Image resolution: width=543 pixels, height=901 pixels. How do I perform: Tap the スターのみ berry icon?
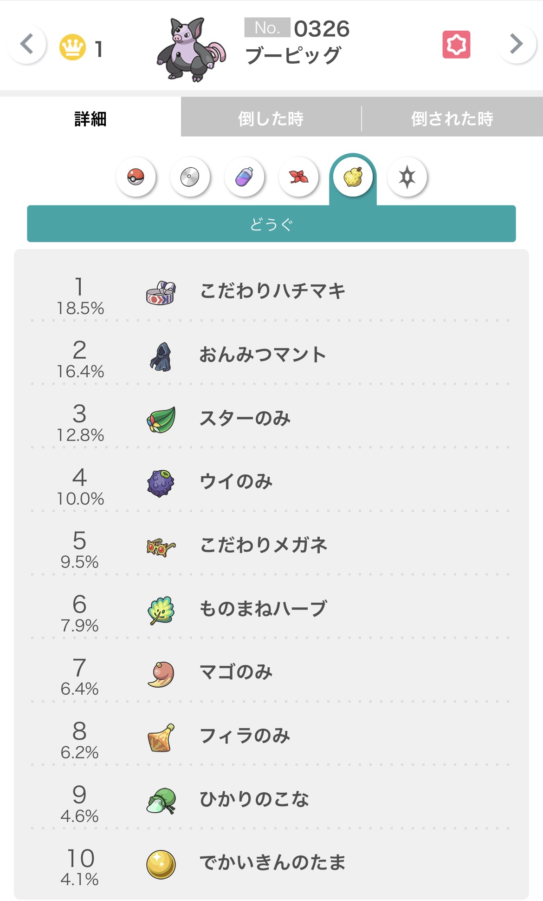click(161, 419)
